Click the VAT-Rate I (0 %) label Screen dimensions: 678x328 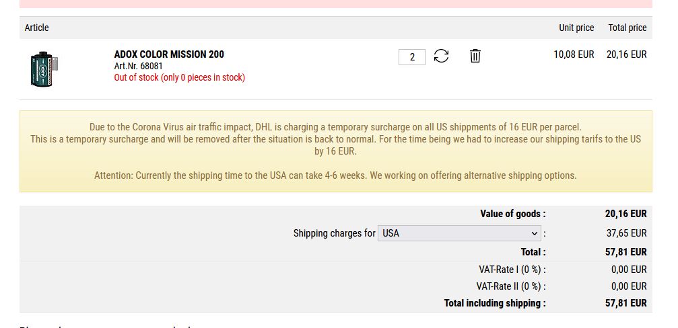click(512, 270)
